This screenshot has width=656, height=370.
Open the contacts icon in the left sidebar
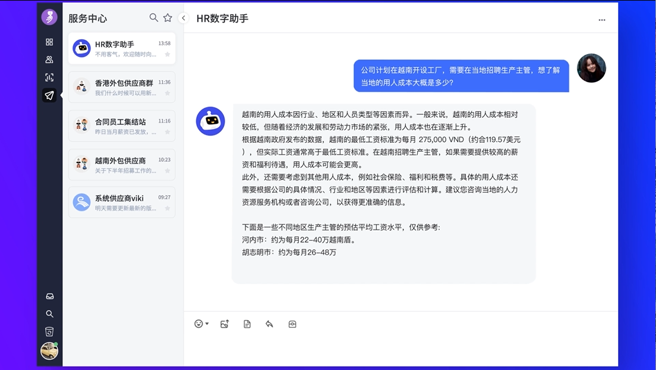50,59
